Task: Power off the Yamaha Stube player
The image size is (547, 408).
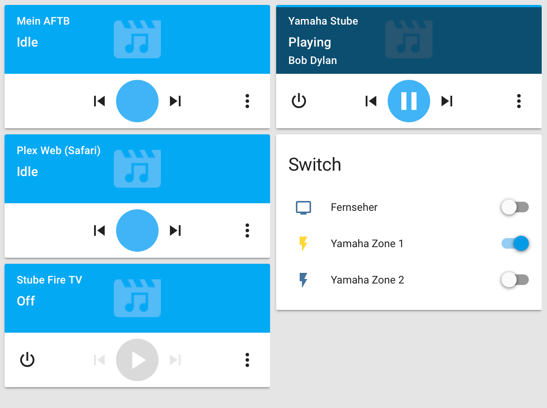Action: pyautogui.click(x=299, y=101)
